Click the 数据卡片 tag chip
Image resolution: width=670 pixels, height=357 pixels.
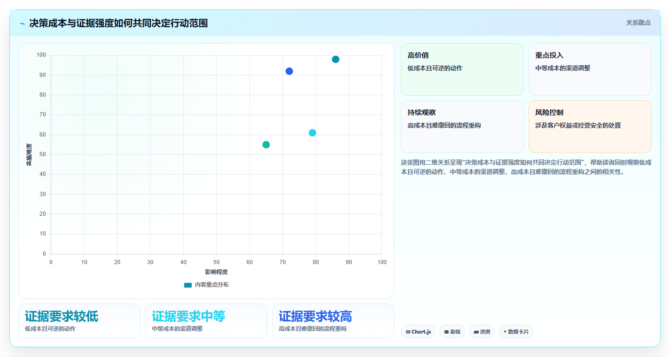pos(516,332)
